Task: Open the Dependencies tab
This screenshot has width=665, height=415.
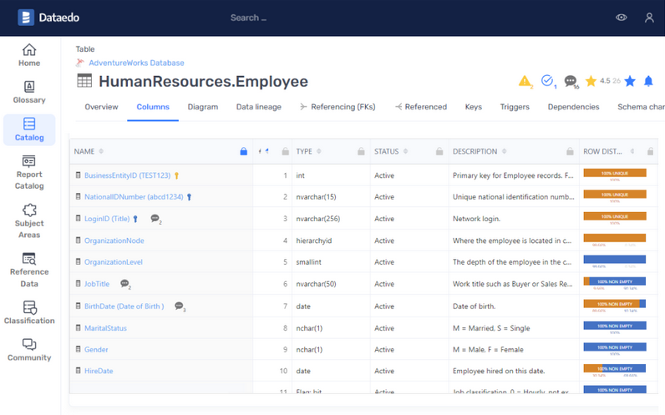Action: click(573, 107)
